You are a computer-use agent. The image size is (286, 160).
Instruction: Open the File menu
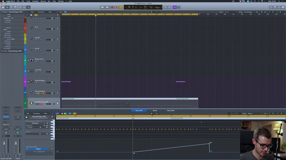(x=18, y=1)
